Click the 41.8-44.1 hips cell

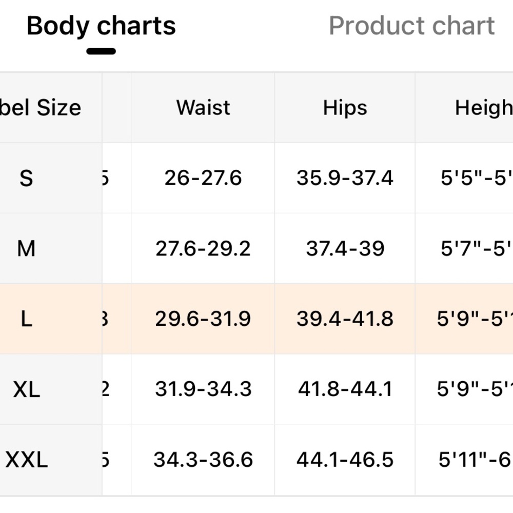tap(345, 389)
